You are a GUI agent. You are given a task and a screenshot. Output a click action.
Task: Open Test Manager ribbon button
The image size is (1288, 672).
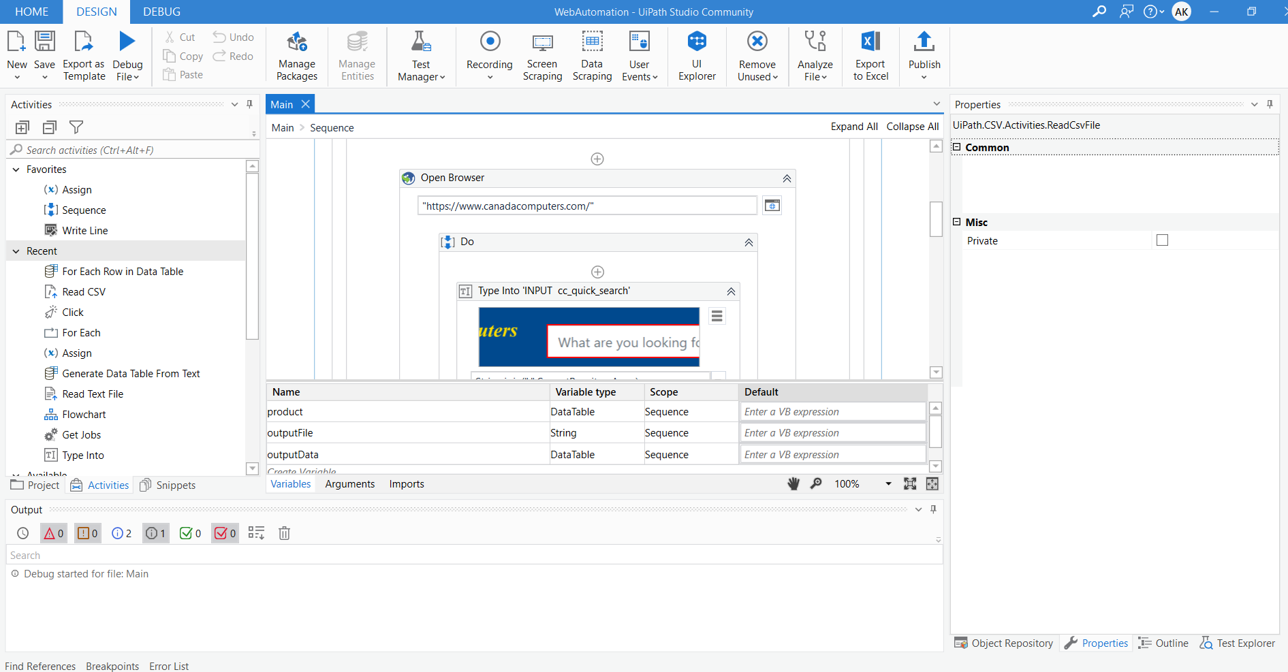(421, 56)
